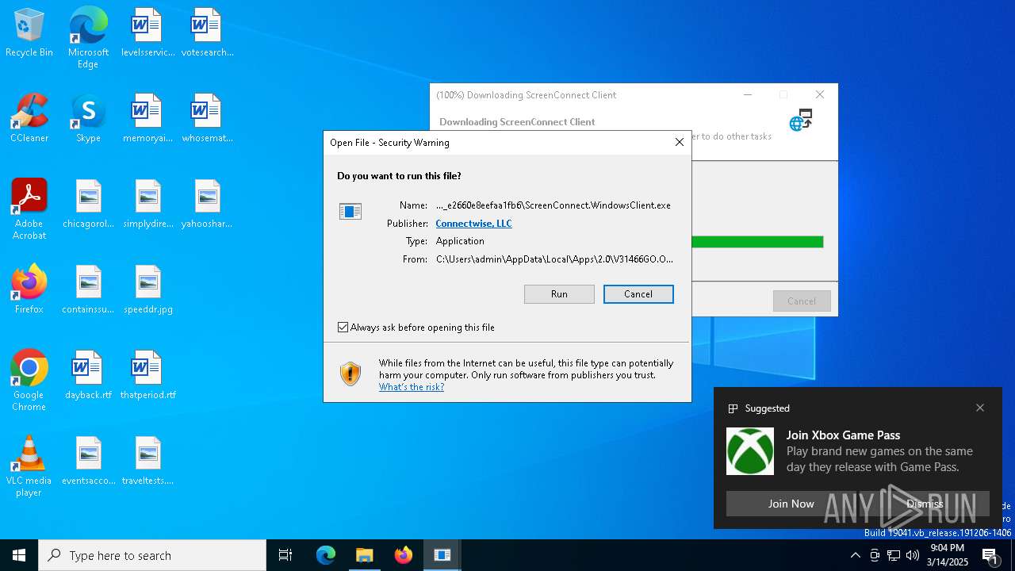The image size is (1015, 571).
Task: Click the network icon in system tray
Action: click(x=894, y=555)
